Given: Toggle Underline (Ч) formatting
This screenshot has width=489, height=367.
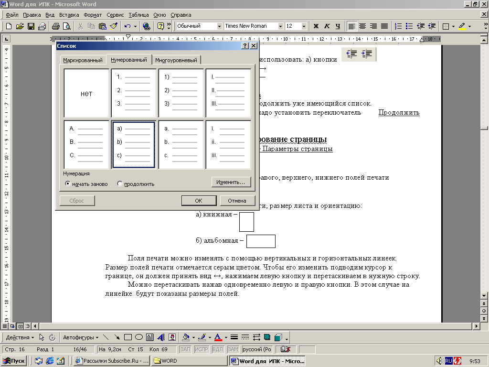Looking at the screenshot, I should tap(338, 26).
